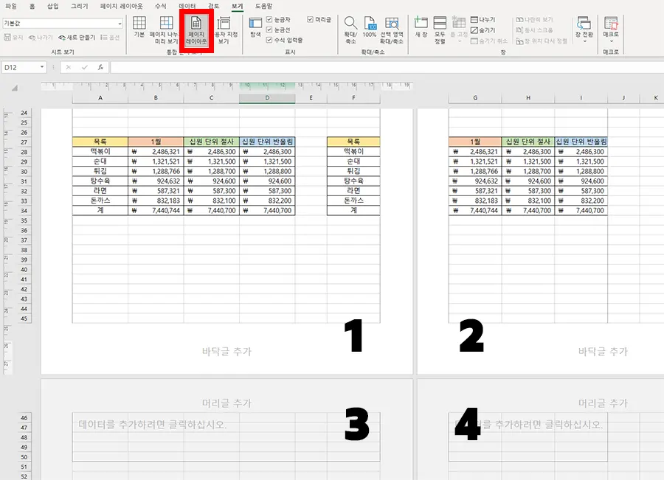This screenshot has height=480, width=664.
Task: Click the Name Box showing D12
Action: (x=22, y=66)
